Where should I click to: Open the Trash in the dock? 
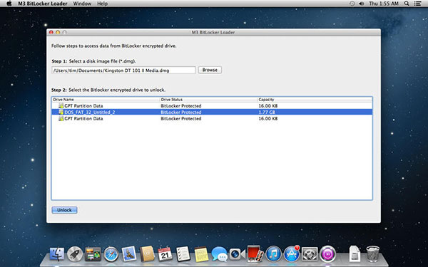point(372,254)
